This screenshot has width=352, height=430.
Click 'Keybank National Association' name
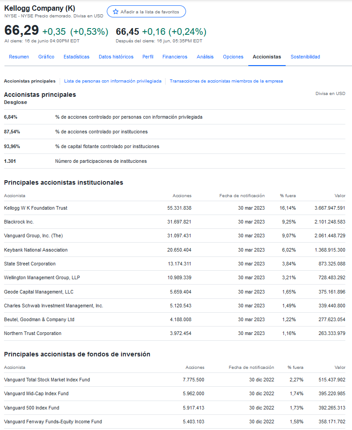[36, 250]
